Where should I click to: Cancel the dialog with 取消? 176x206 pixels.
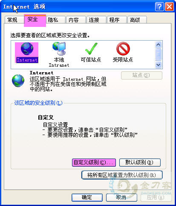(121, 197)
